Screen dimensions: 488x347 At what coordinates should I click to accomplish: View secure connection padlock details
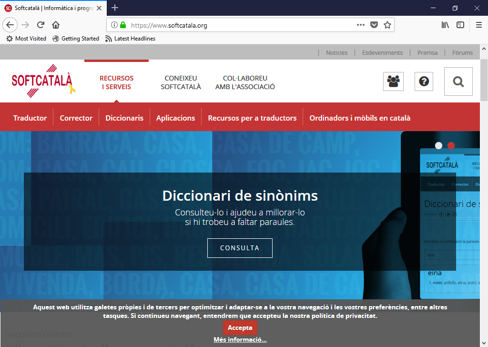pos(123,25)
